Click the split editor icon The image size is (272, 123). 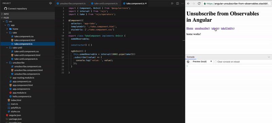pyautogui.click(x=177, y=3)
